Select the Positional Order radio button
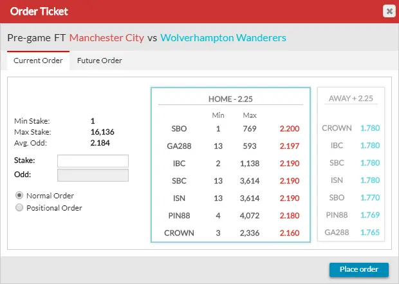Screen dimensions: 399x284 [19, 207]
